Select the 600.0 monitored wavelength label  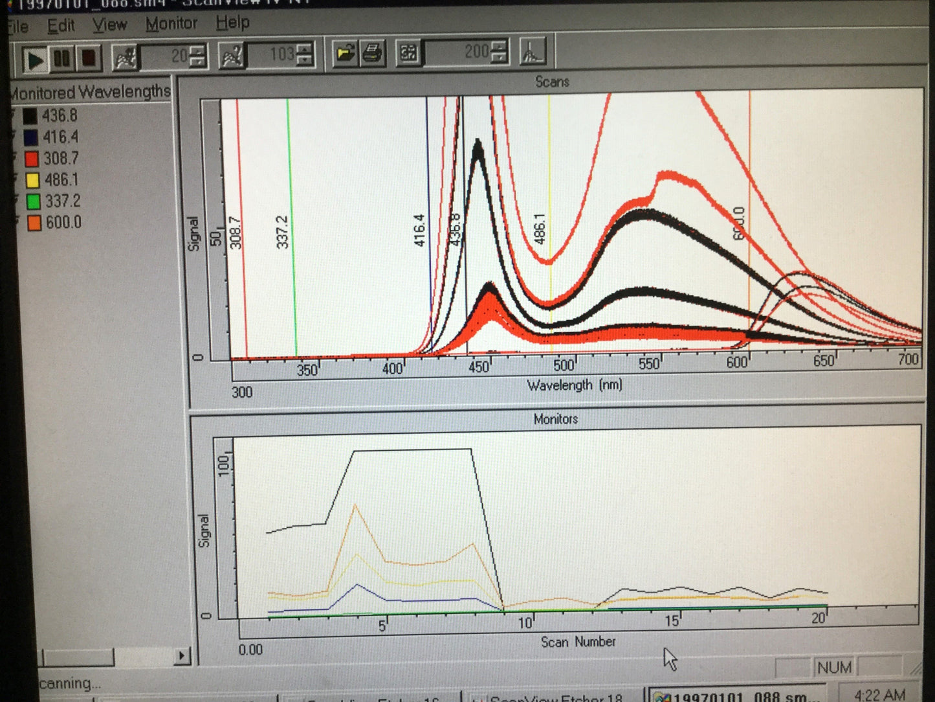click(63, 223)
